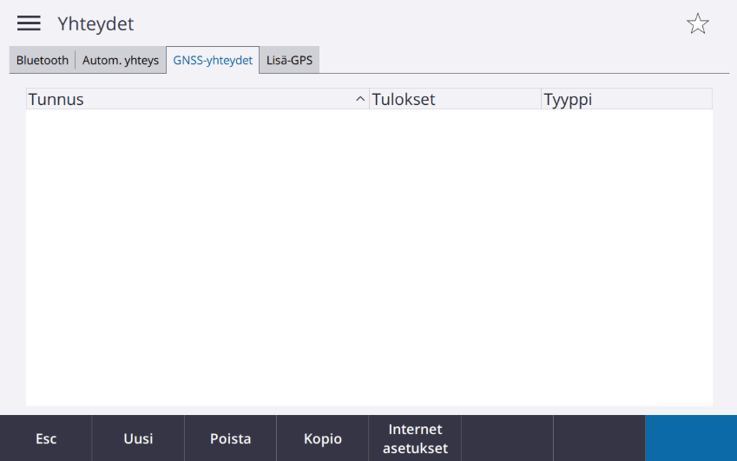Tap the Esc softkey

pos(46,438)
